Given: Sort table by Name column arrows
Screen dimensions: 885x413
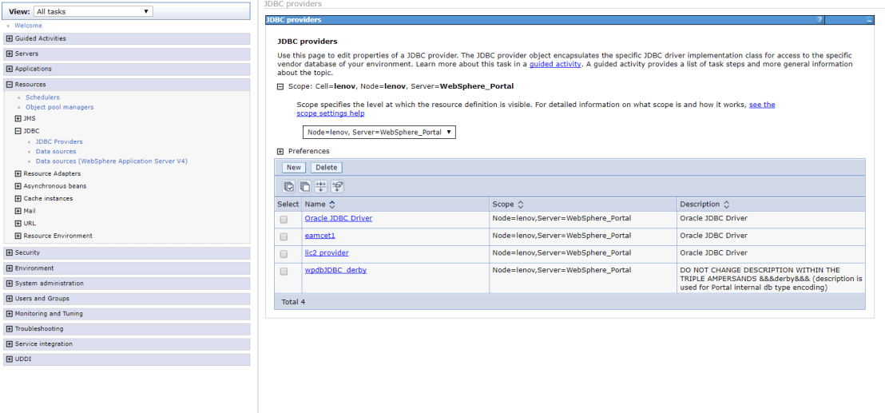Looking at the screenshot, I should [x=332, y=205].
